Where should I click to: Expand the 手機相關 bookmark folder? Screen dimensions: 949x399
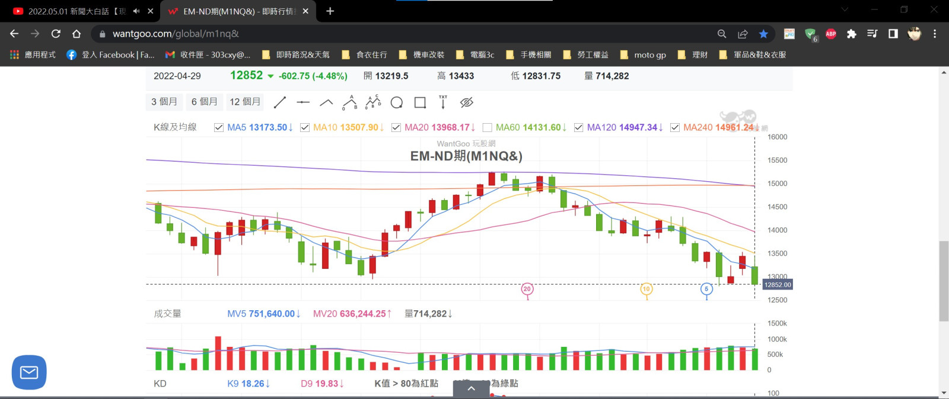tap(528, 54)
